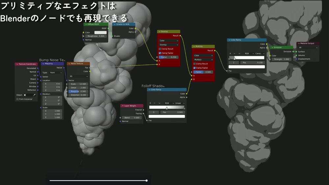
Task: Collapse the Texture Coordinate node
Action: (17, 64)
